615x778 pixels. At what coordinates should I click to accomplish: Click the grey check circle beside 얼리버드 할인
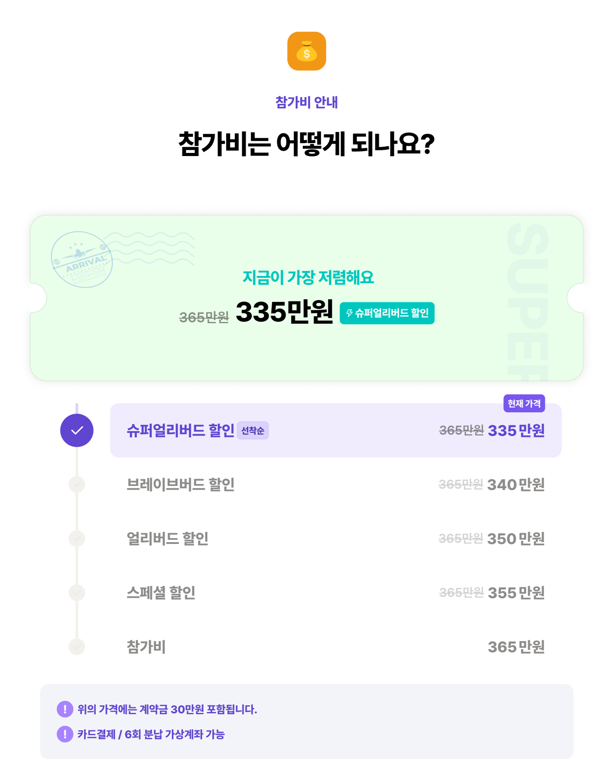(77, 538)
